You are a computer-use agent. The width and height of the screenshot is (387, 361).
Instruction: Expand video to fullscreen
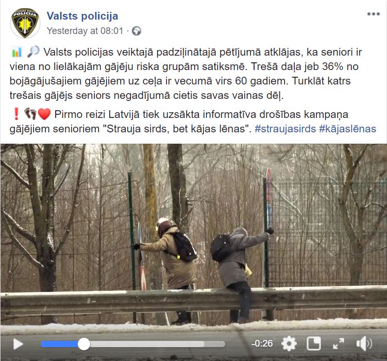[x=339, y=343]
